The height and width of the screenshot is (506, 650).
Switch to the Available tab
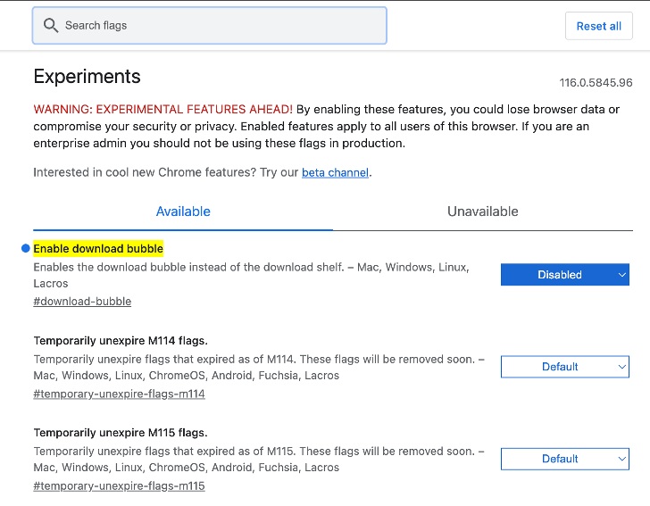coord(183,212)
